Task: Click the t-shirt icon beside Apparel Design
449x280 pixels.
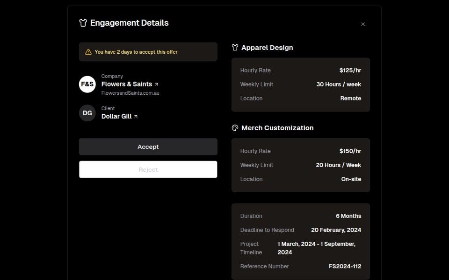Action: coord(235,48)
